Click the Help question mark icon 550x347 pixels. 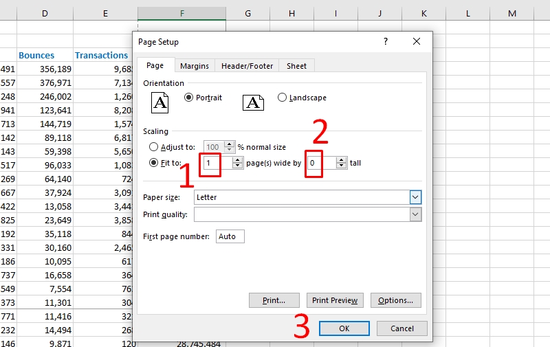(x=385, y=42)
